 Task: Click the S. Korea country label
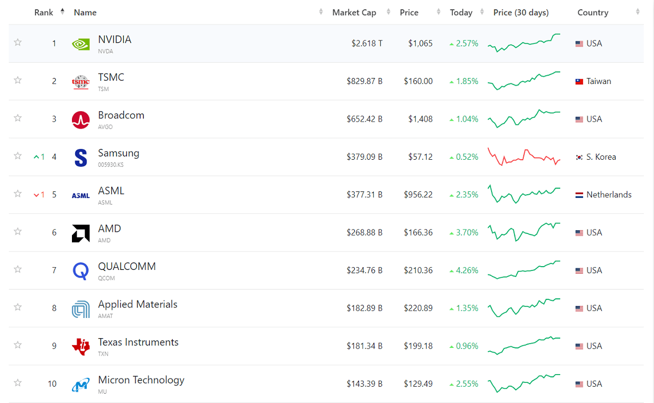[601, 157]
